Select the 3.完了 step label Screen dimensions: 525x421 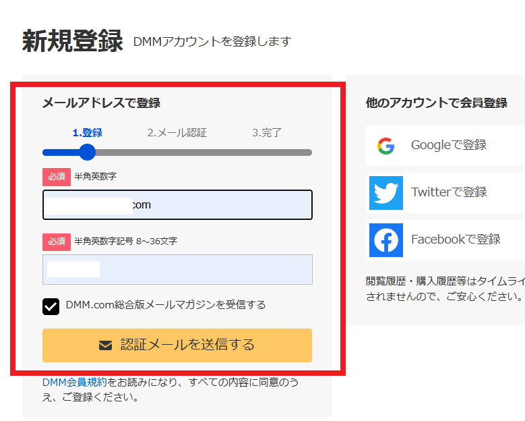(267, 133)
